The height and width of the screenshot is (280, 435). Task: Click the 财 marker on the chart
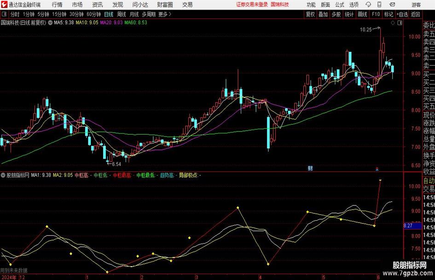[x=310, y=168]
